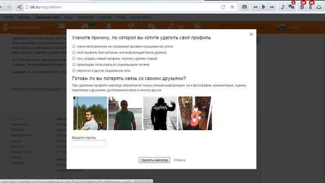Screen dimensions: 325x183
Task: Skip ahead with the fast-forward button
Action: pos(272,7)
